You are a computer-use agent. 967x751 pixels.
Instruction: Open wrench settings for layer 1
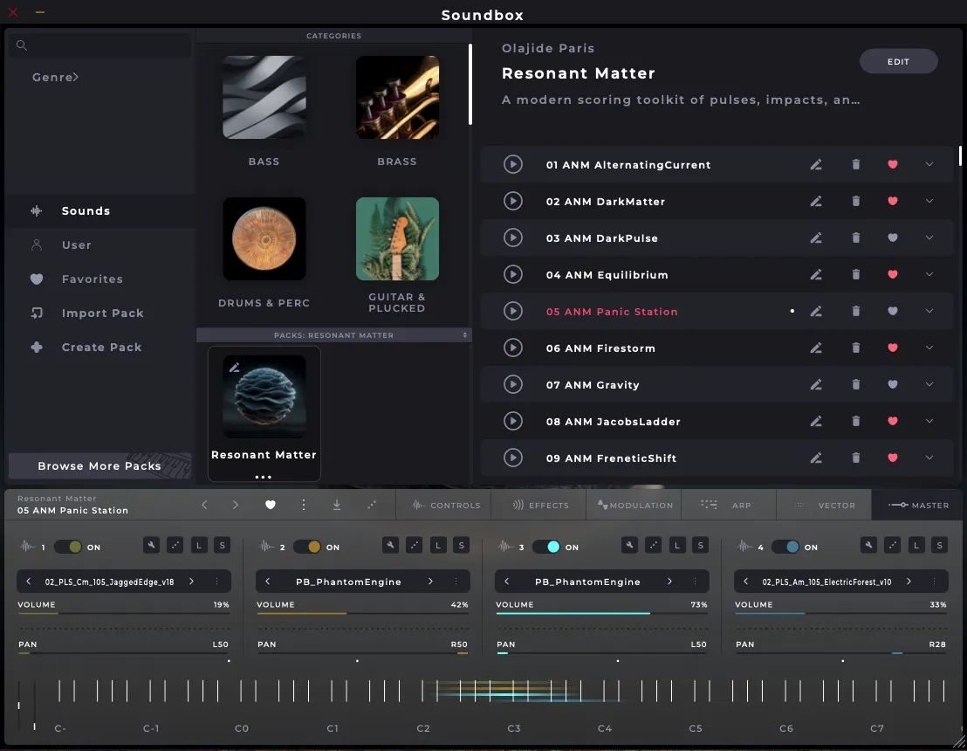[x=151, y=546]
